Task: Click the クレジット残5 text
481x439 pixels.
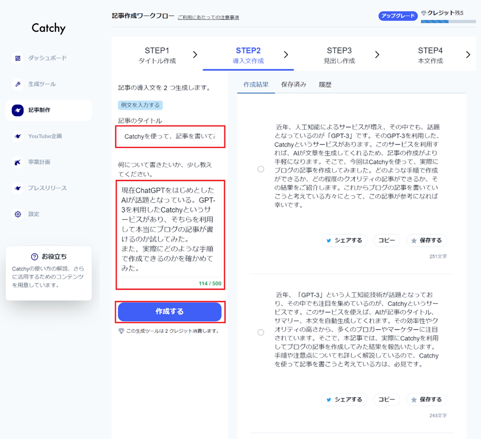Action: pos(445,13)
